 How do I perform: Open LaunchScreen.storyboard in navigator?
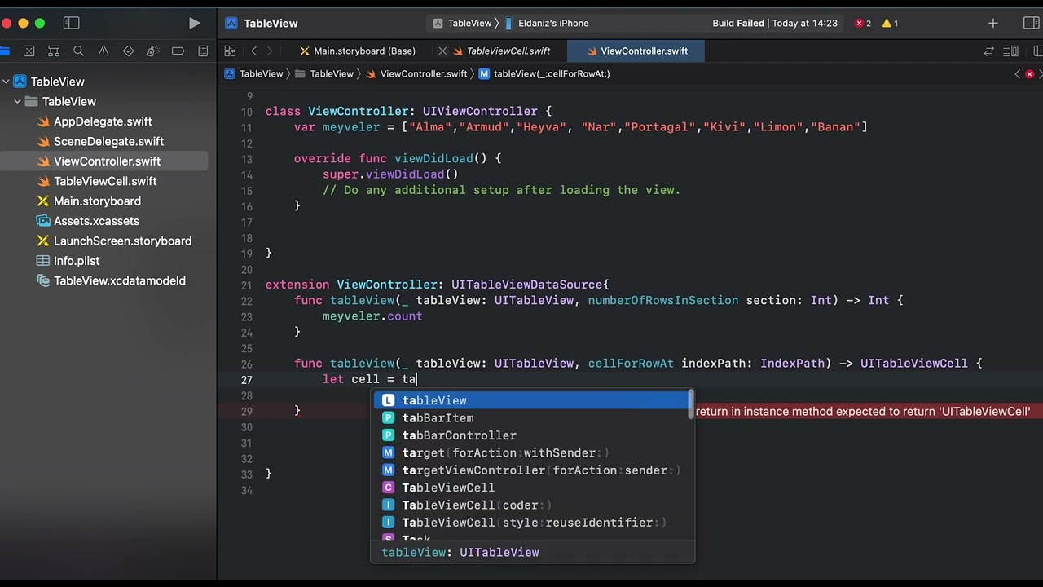(122, 241)
